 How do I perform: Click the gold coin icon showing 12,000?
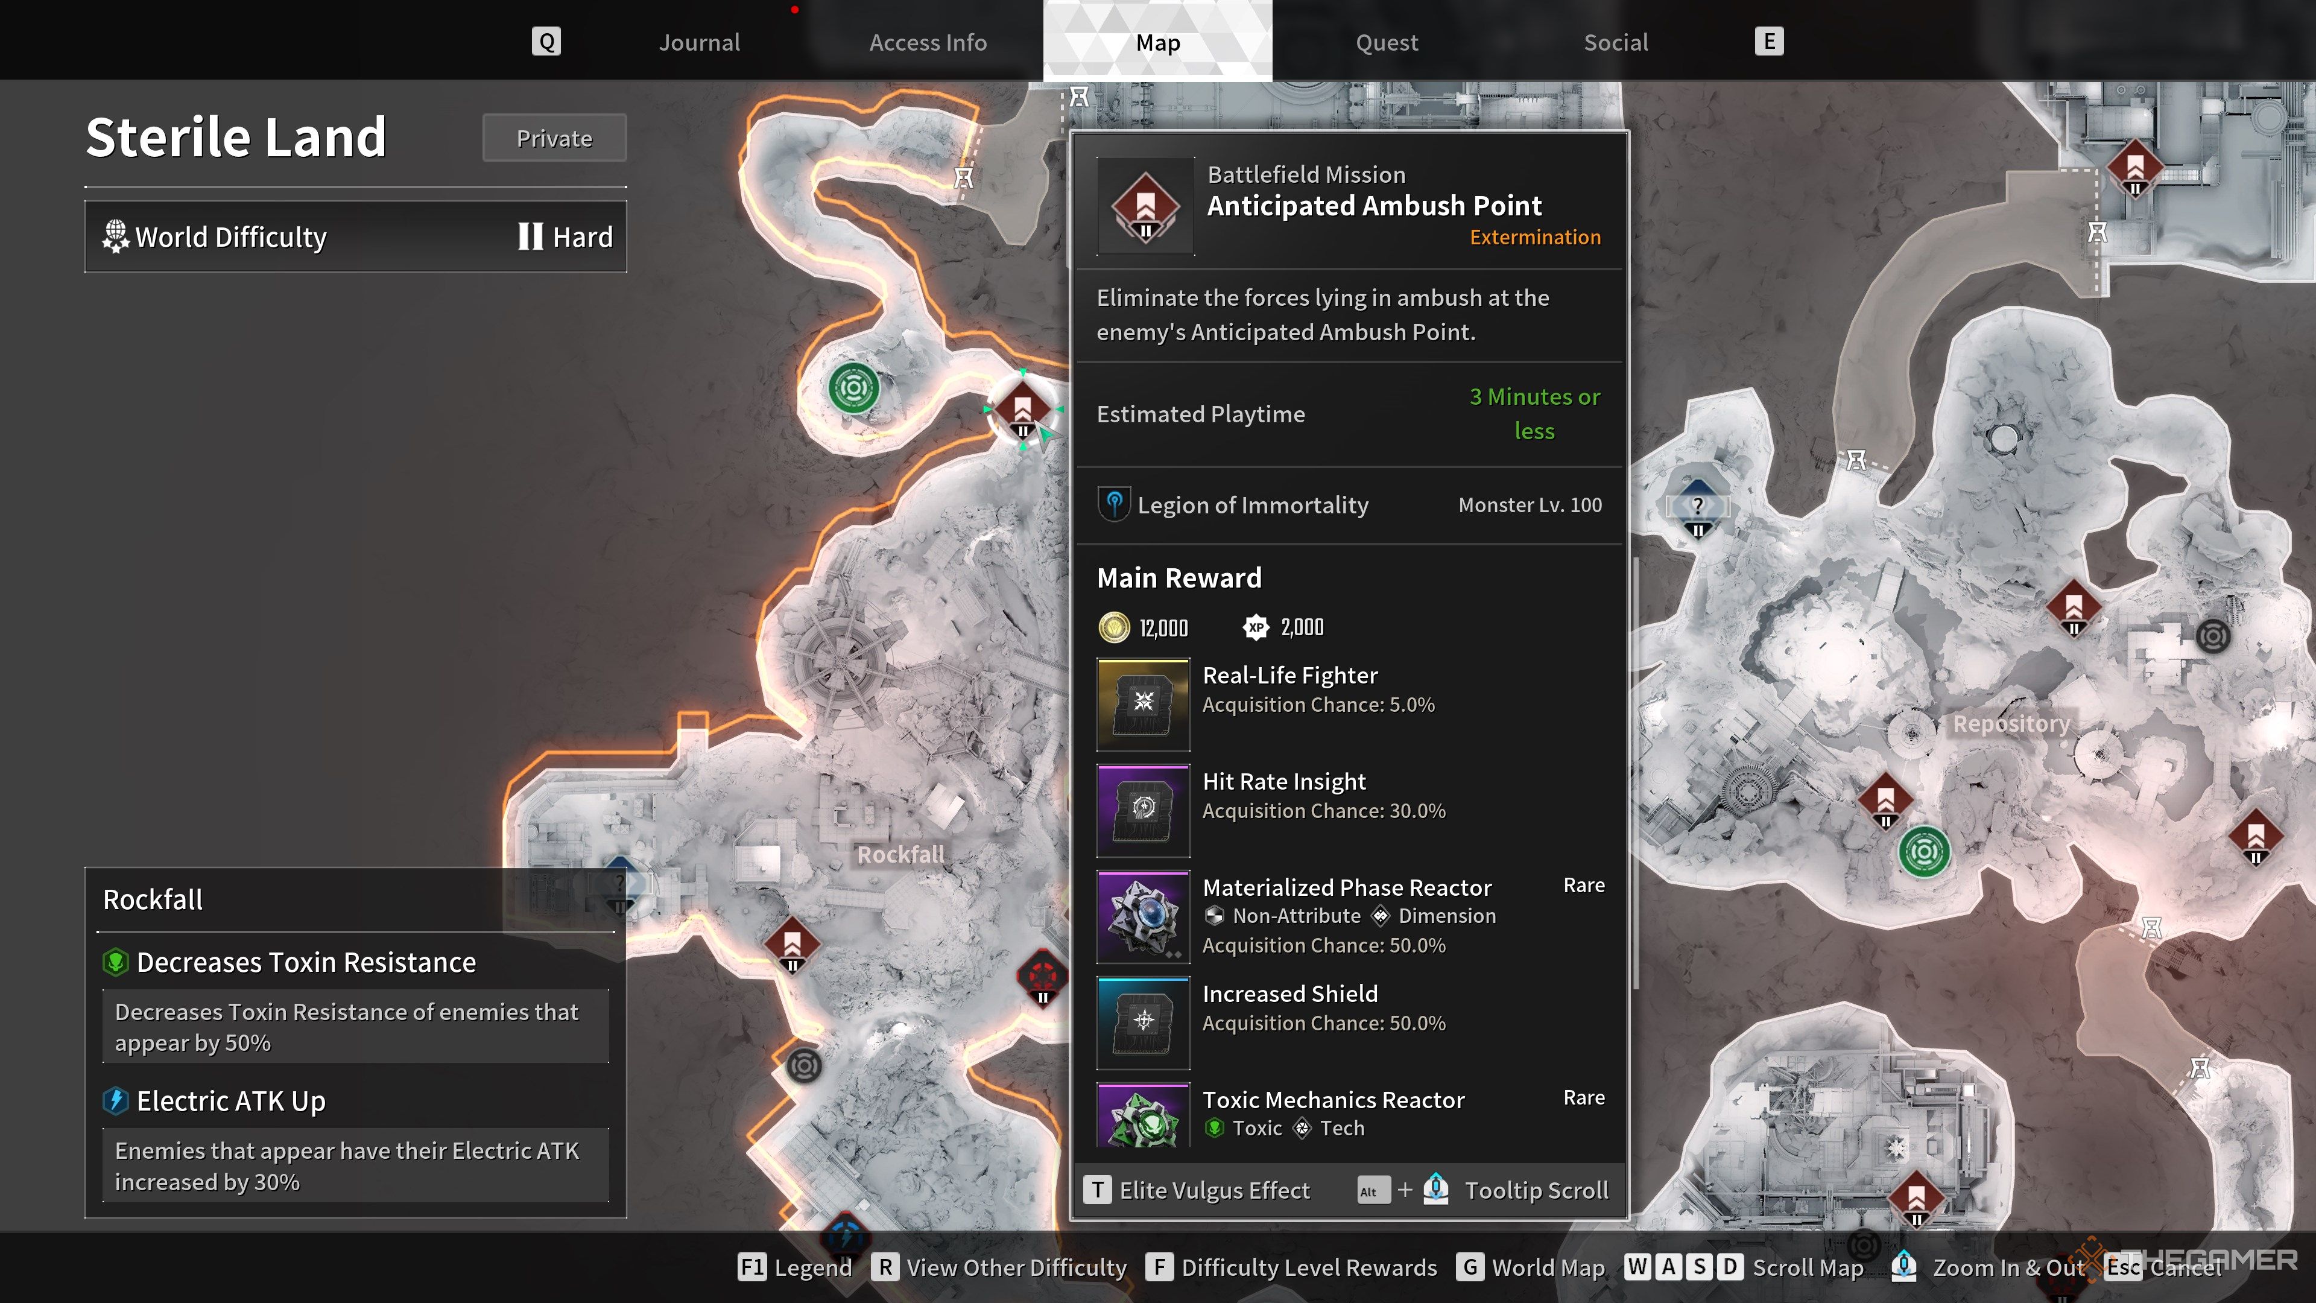[x=1114, y=627]
